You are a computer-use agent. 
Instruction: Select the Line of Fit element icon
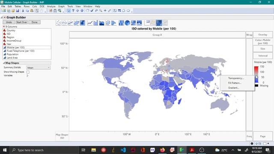click(70, 23)
